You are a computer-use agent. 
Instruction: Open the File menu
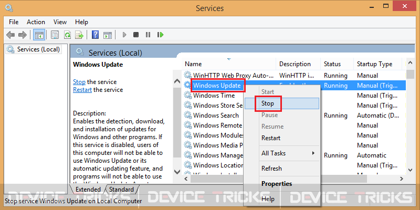(x=14, y=22)
